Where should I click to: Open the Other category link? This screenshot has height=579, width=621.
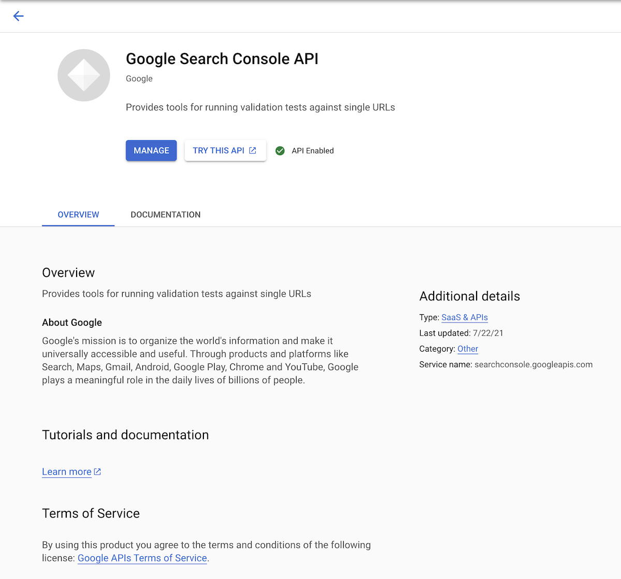tap(468, 349)
